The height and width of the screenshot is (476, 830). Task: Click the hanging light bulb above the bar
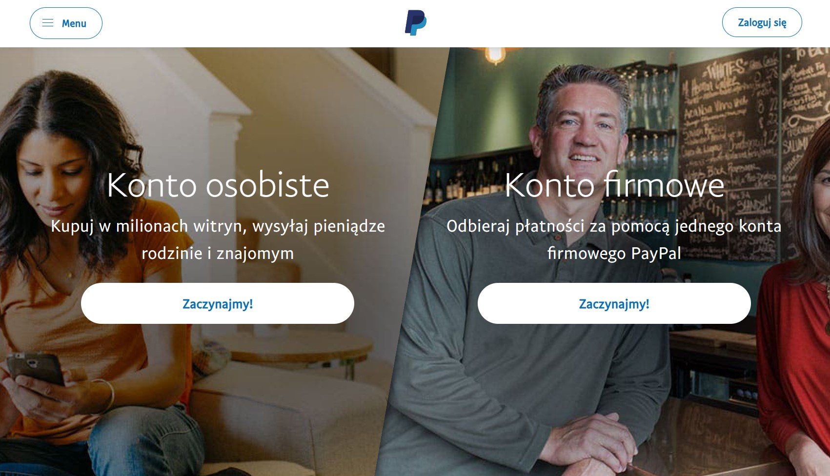point(495,55)
